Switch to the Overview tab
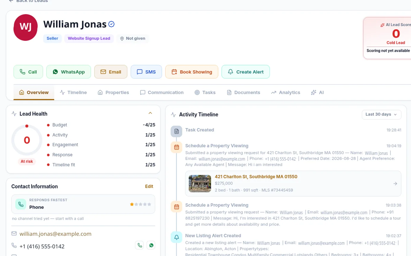This screenshot has height=256, width=411. point(34,93)
